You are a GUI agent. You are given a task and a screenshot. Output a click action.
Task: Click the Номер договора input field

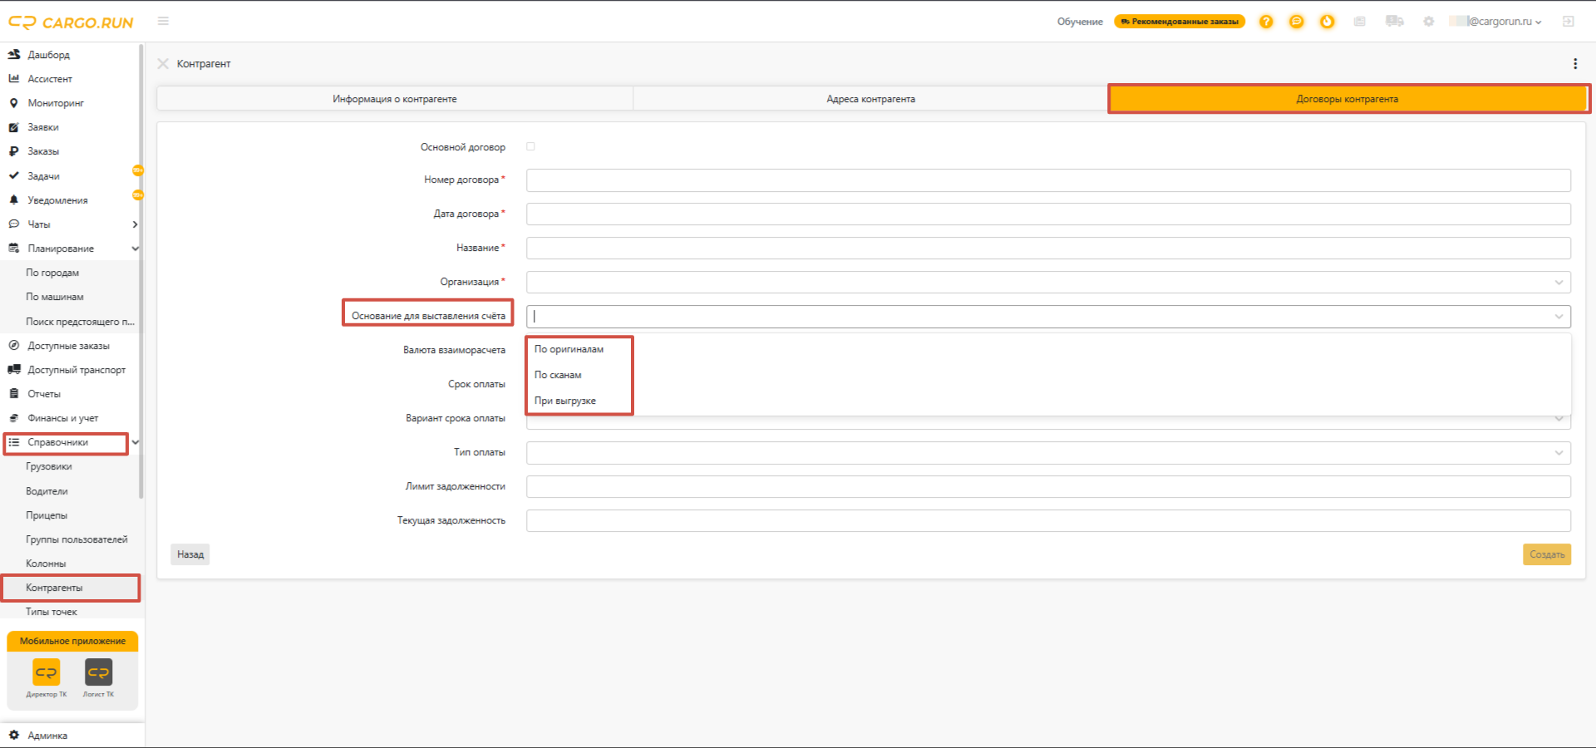tap(1048, 180)
